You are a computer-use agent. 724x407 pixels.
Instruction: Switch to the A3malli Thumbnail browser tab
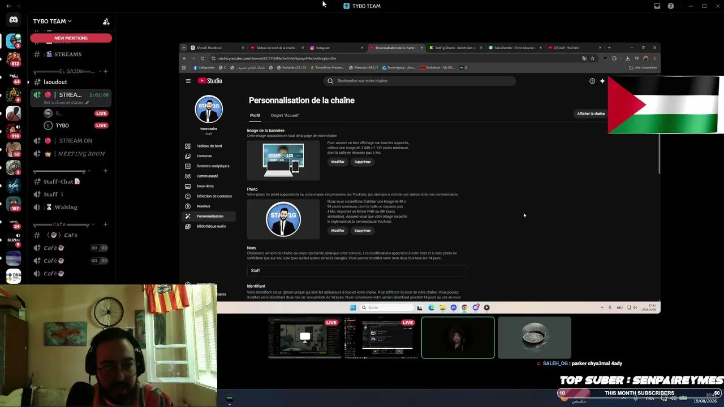click(218, 47)
